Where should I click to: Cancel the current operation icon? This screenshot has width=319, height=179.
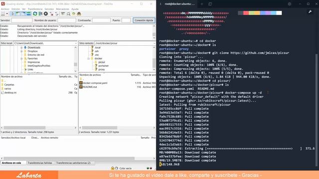coord(46,14)
